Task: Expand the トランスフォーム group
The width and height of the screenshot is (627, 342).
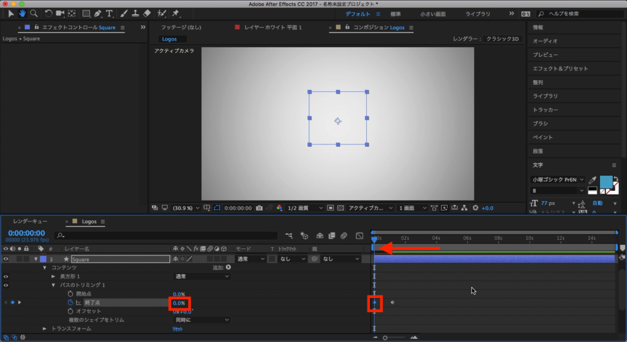Action: click(x=45, y=329)
